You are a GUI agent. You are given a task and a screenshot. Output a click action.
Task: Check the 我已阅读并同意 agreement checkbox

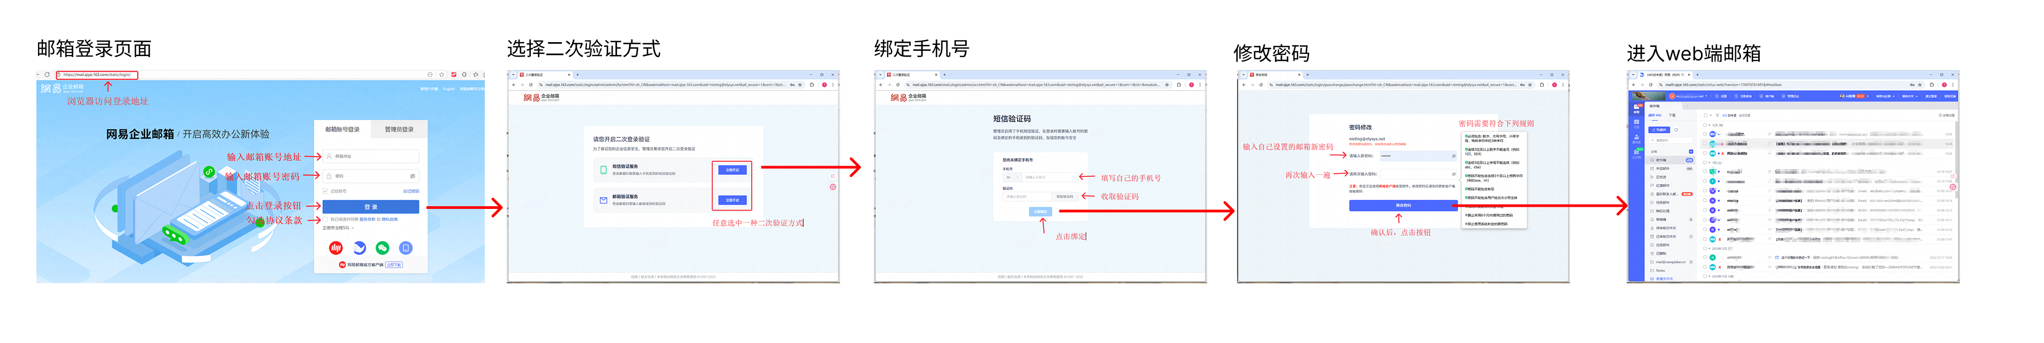325,220
